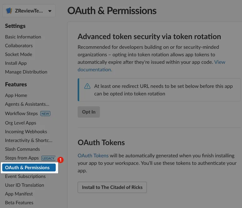Screen dimensions: 242x208
Task: Select the highlighted OAuth & Permissions item
Action: [29, 168]
